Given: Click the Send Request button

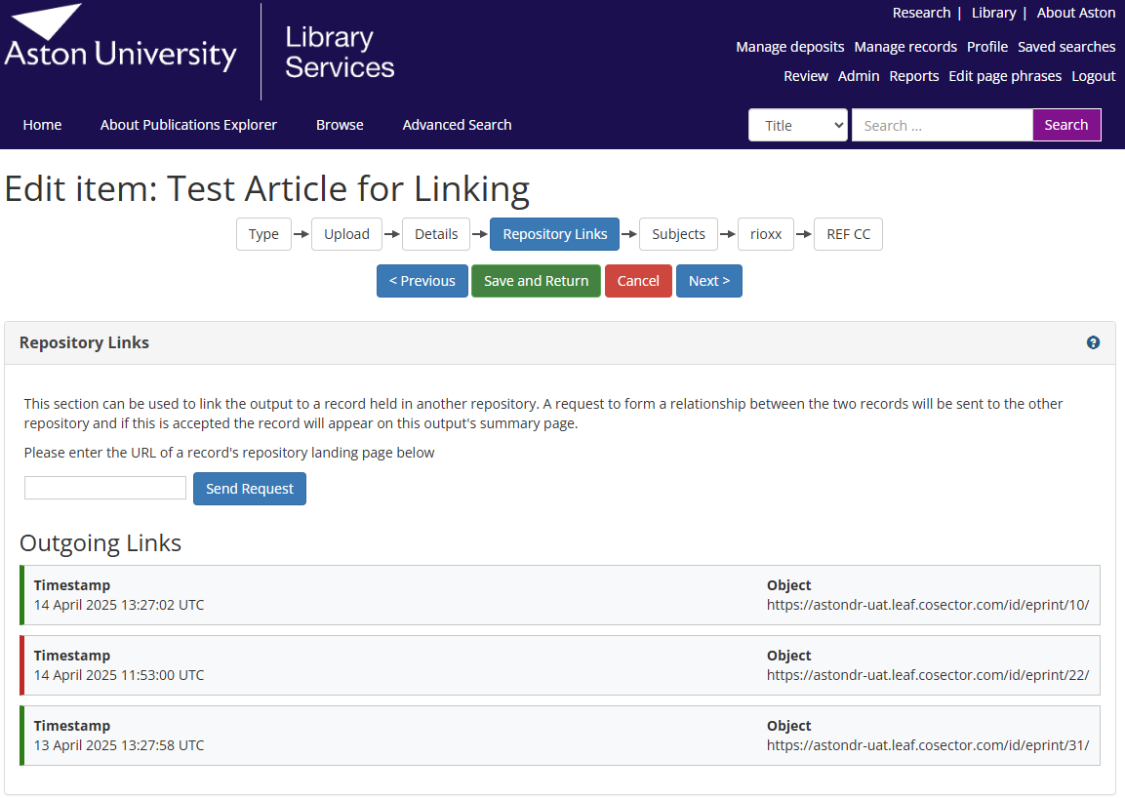Looking at the screenshot, I should (x=250, y=489).
